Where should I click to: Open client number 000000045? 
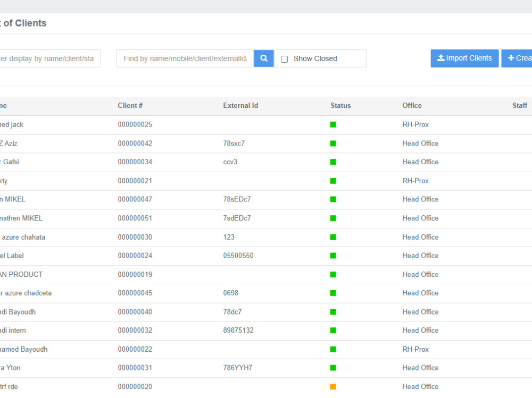135,293
